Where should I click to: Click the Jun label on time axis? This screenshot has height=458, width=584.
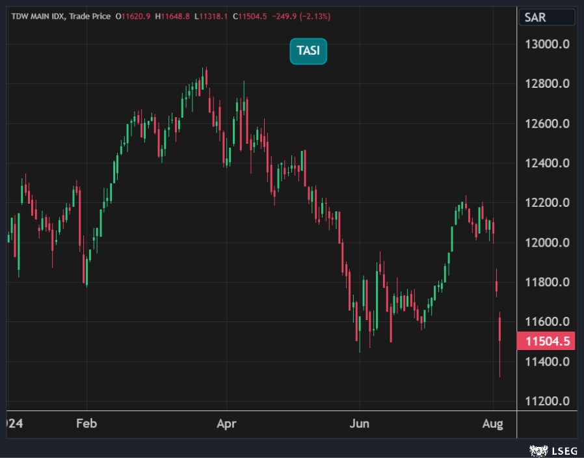point(360,424)
